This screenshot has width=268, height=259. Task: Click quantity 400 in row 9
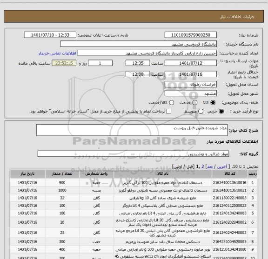coord(62,249)
